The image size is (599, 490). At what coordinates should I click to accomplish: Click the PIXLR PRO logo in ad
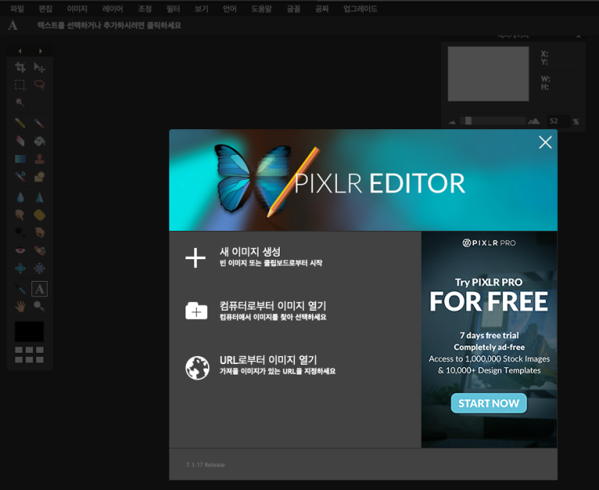pos(489,243)
